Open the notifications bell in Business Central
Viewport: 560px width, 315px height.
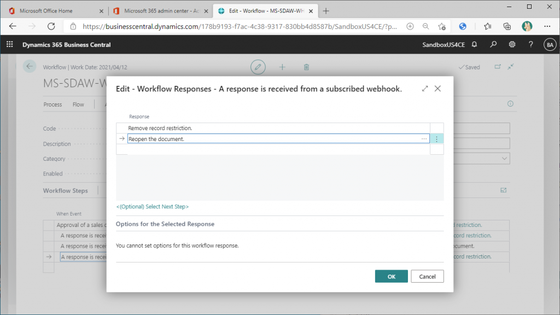474,45
